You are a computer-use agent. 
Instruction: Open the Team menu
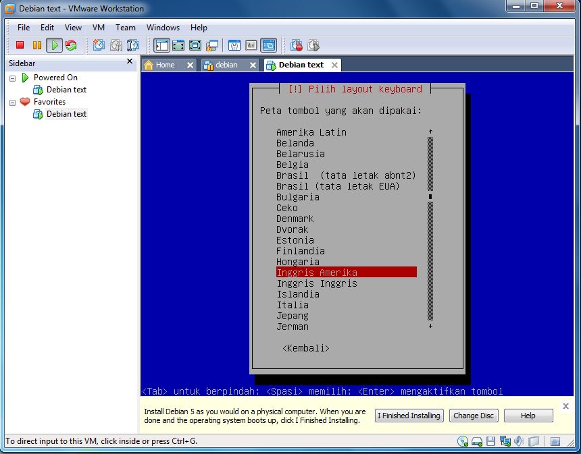pos(126,28)
